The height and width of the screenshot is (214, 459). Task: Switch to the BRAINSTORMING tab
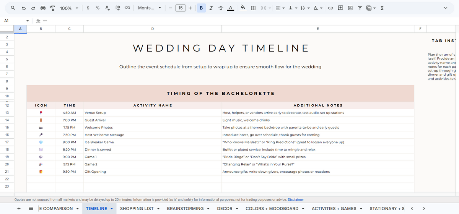pos(185,209)
